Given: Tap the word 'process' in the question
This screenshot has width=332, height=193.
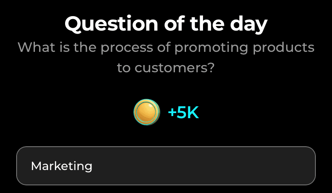Looking at the screenshot, I should pos(126,48).
